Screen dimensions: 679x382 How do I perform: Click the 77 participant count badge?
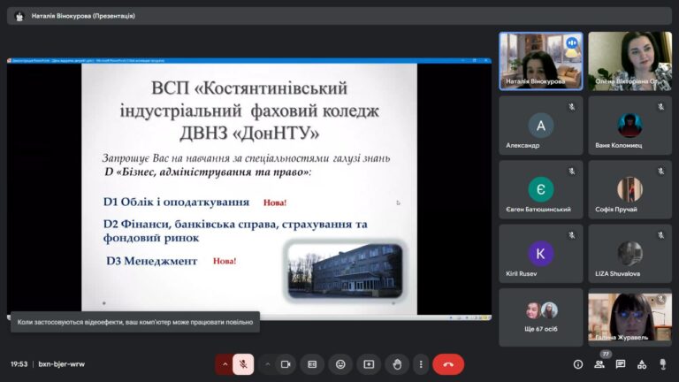click(606, 354)
